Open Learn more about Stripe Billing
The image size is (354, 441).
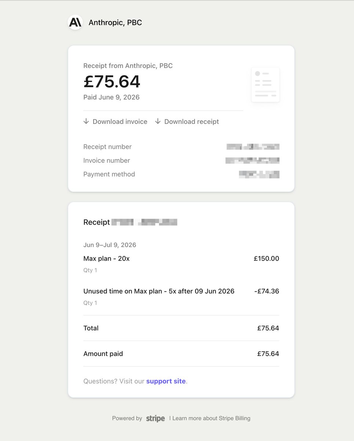[x=211, y=418]
